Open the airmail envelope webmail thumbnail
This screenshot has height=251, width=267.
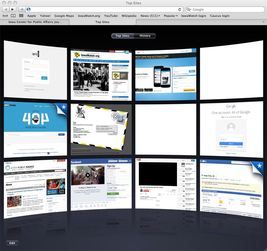point(101,129)
